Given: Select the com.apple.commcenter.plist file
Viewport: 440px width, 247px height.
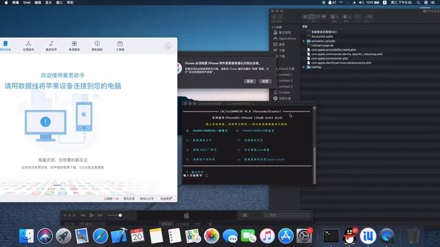Looking at the screenshot, I should [329, 58].
